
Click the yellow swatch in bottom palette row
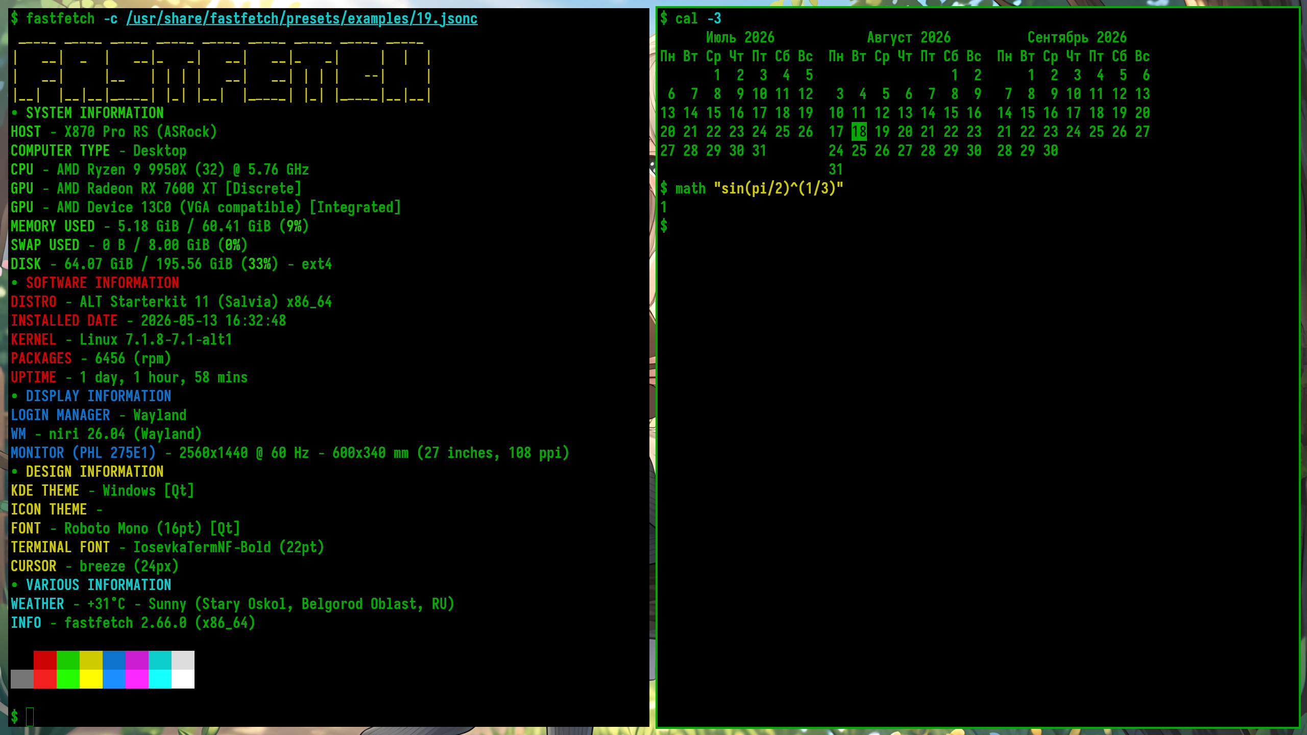coord(91,679)
